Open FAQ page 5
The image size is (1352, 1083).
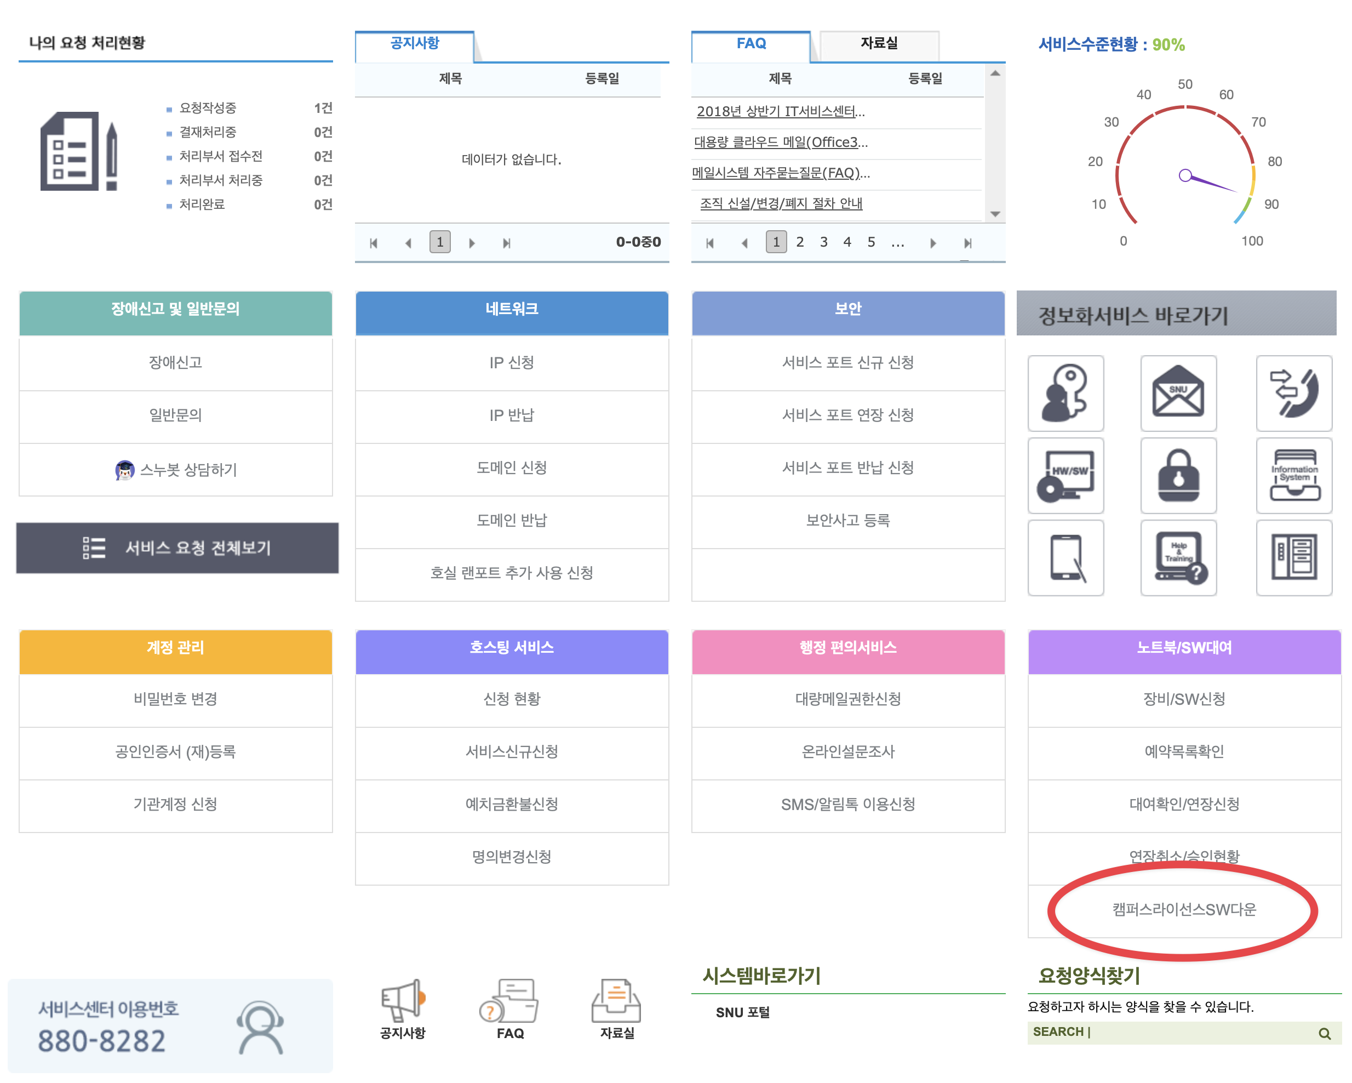(x=871, y=242)
